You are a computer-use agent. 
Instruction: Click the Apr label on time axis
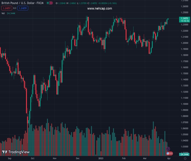(x=169, y=159)
